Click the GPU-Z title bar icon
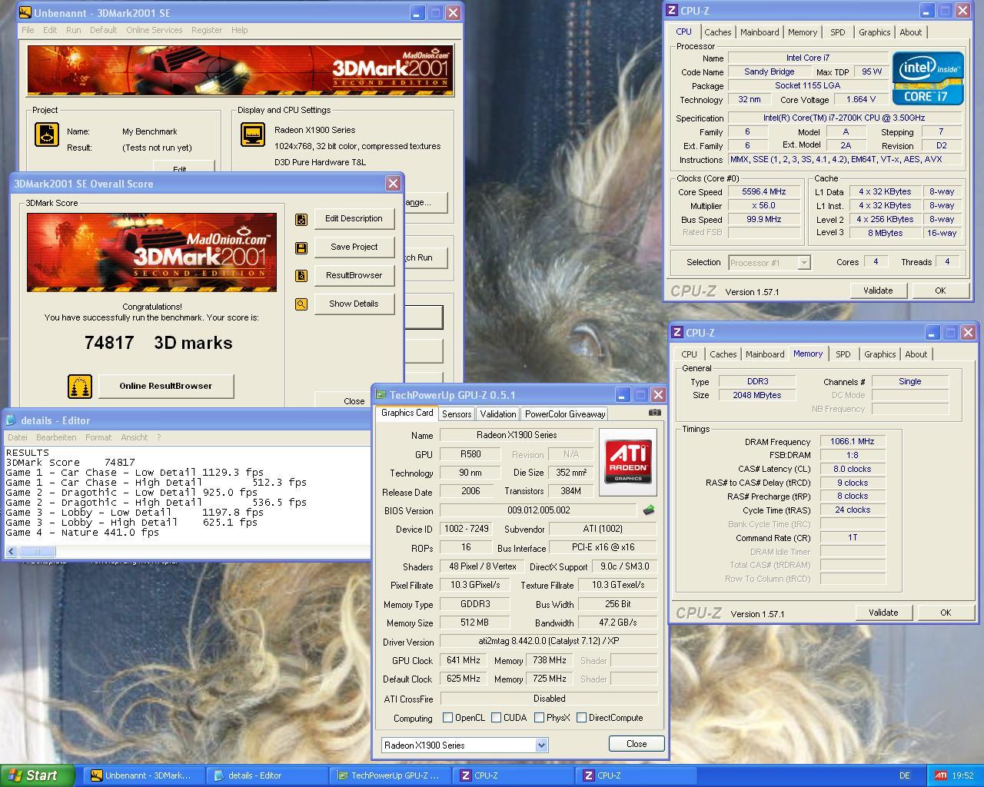This screenshot has width=984, height=787. 381,395
